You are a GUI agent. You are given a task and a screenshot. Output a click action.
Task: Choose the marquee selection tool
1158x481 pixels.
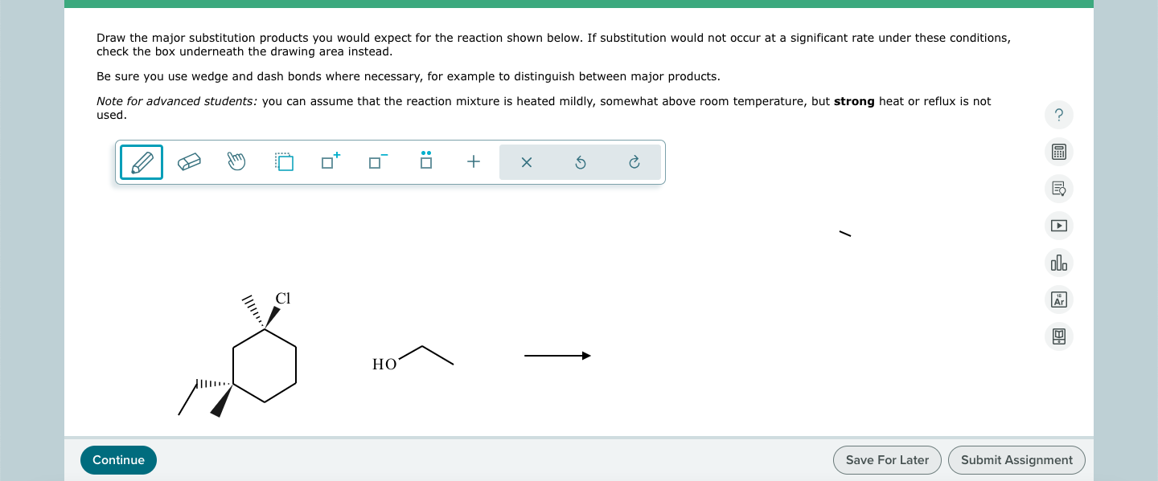pos(284,161)
